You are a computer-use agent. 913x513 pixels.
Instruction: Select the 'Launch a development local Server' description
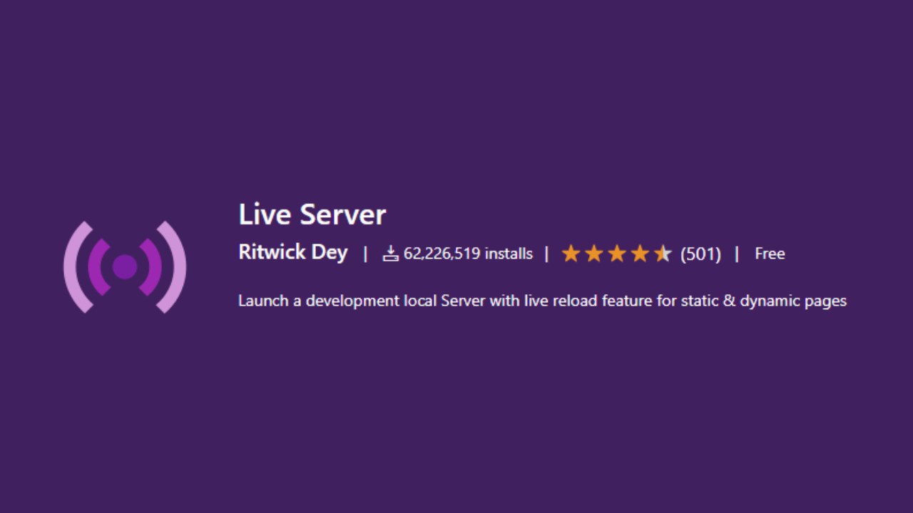coord(542,301)
